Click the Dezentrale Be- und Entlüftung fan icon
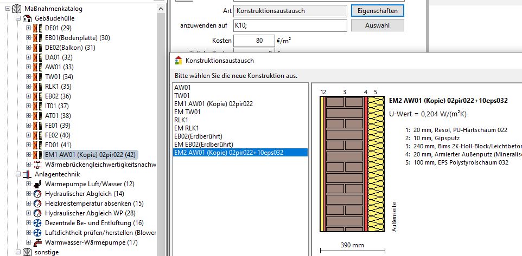The image size is (522, 256). coord(37,223)
